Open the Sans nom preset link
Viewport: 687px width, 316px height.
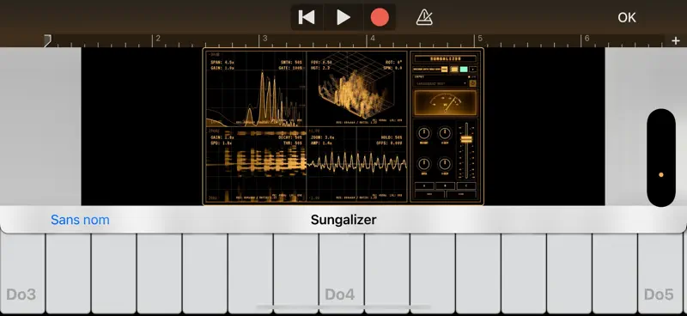[x=80, y=220]
